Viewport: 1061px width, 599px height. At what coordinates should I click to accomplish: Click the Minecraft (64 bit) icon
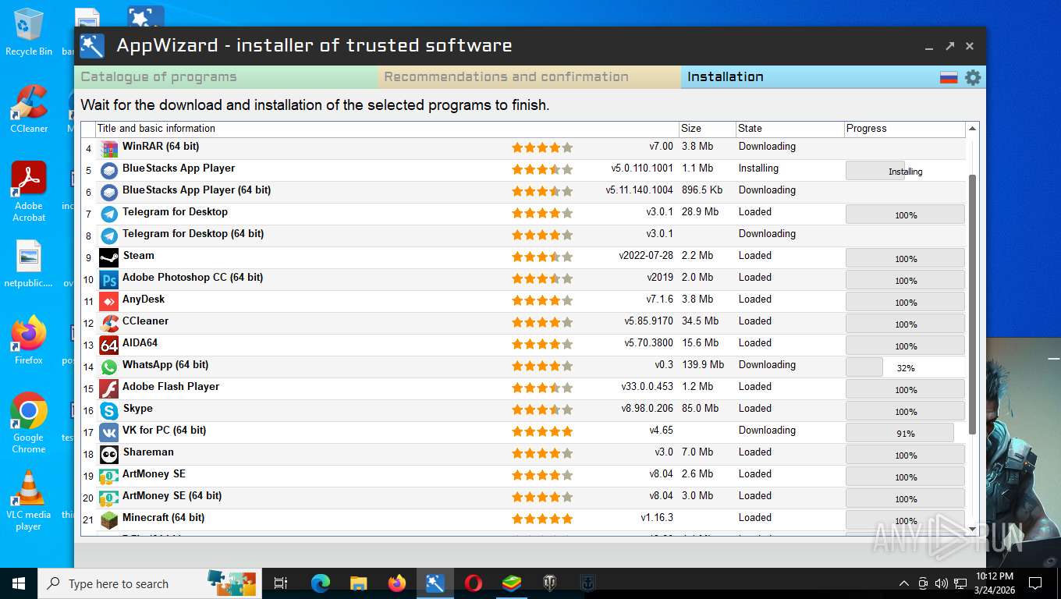tap(109, 519)
